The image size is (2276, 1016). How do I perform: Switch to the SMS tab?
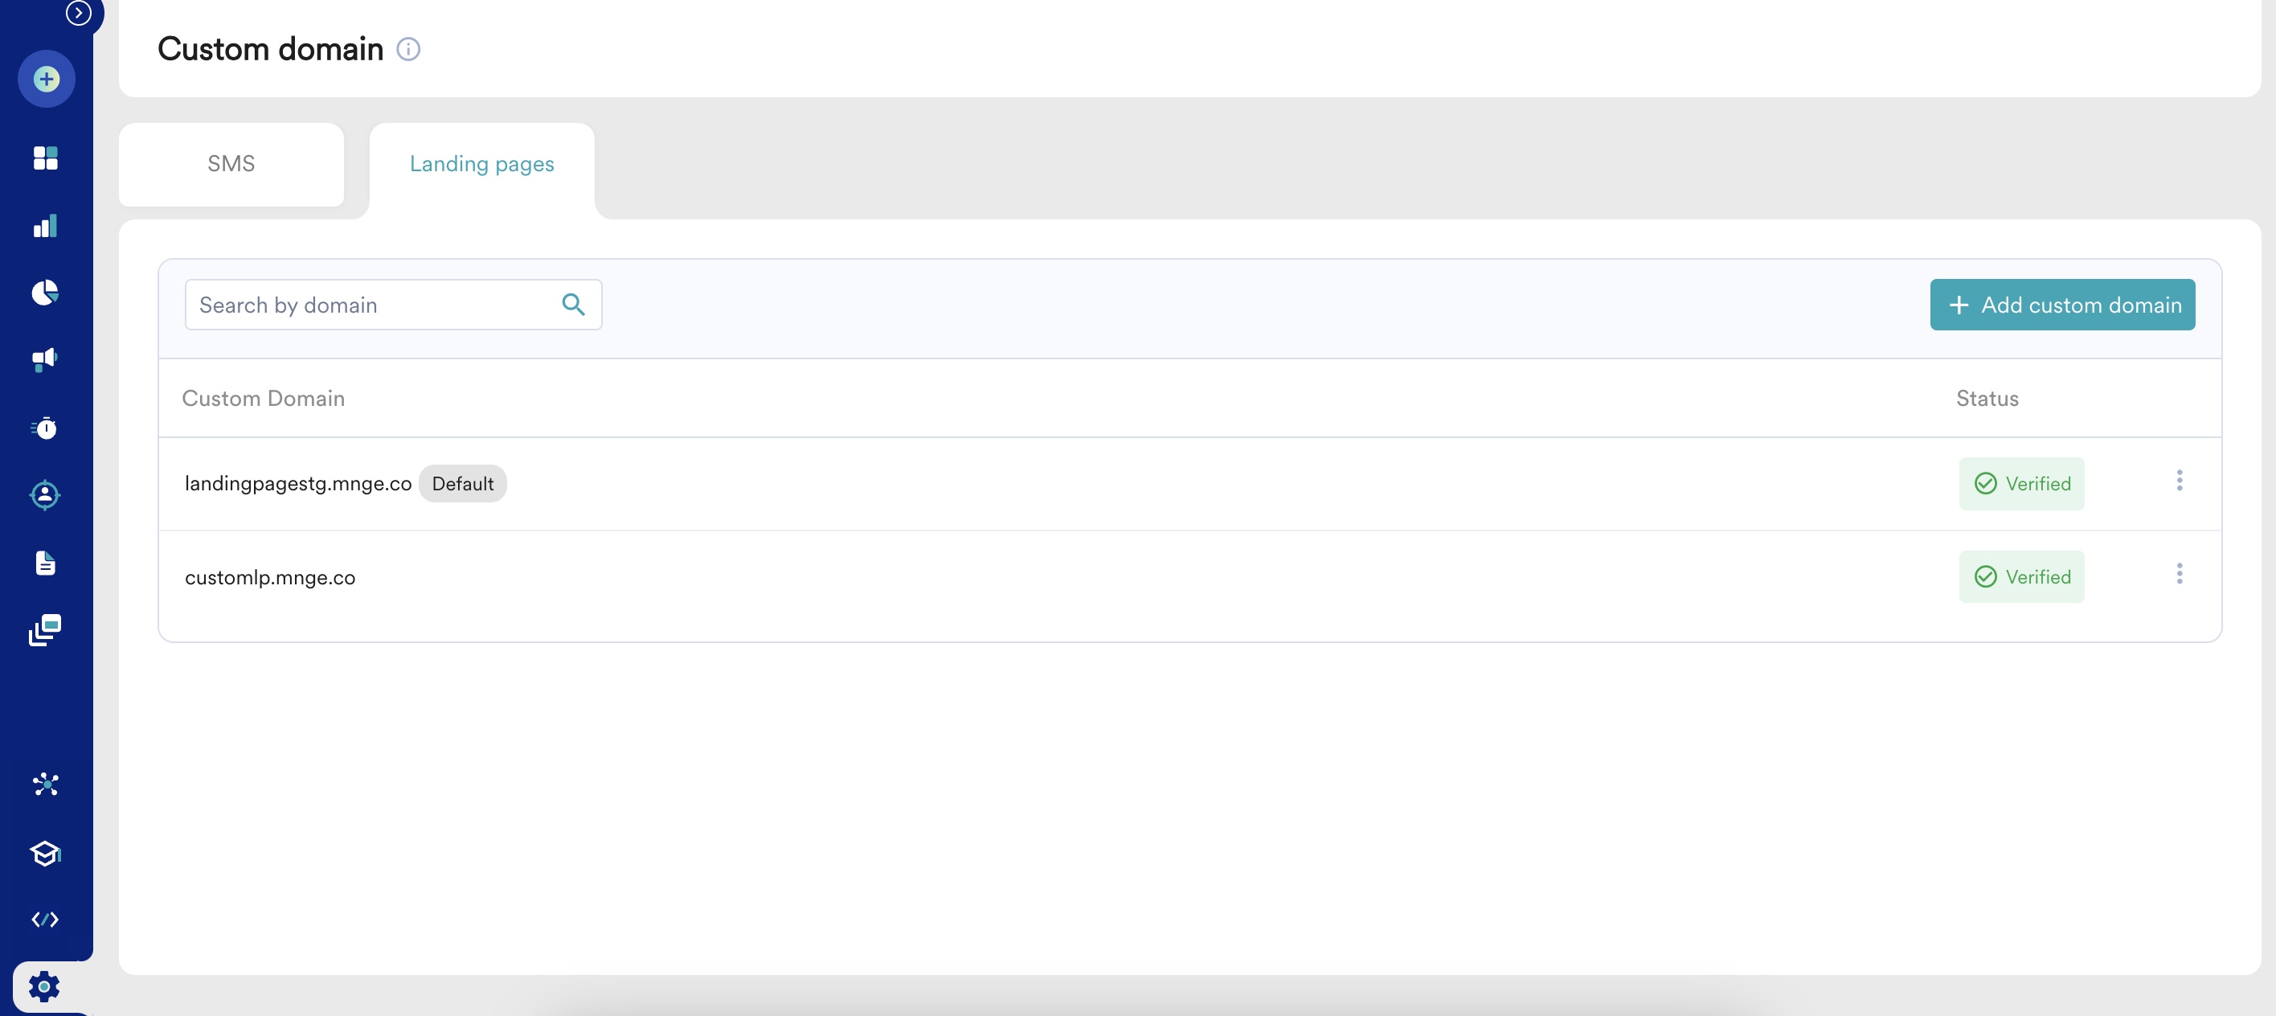[x=231, y=164]
